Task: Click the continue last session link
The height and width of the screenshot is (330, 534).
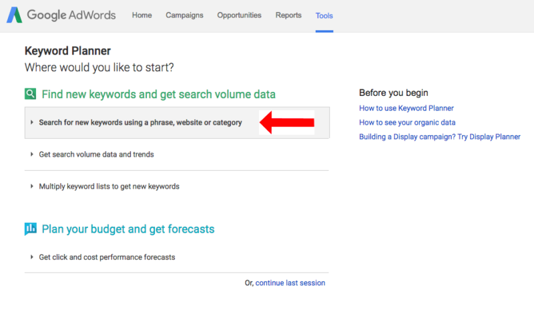Action: click(x=290, y=283)
